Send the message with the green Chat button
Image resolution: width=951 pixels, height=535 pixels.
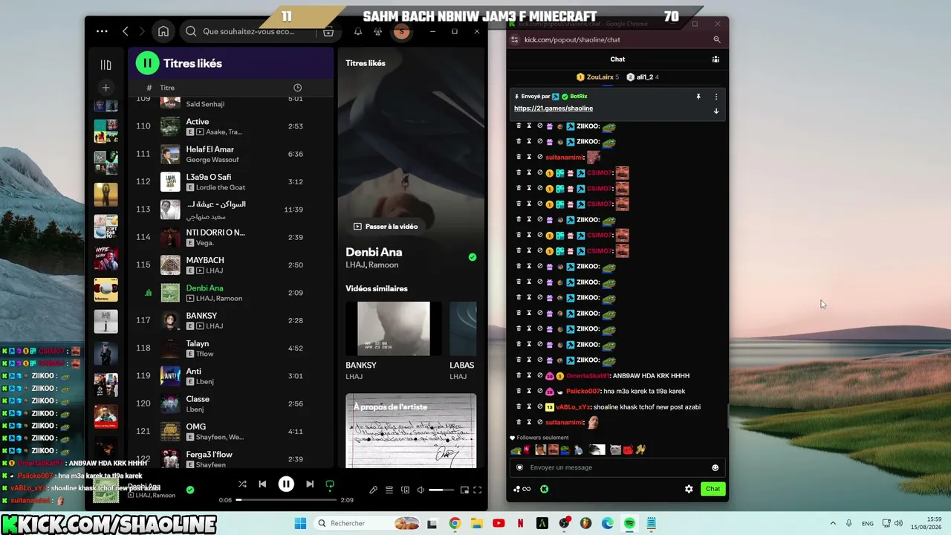pyautogui.click(x=713, y=489)
